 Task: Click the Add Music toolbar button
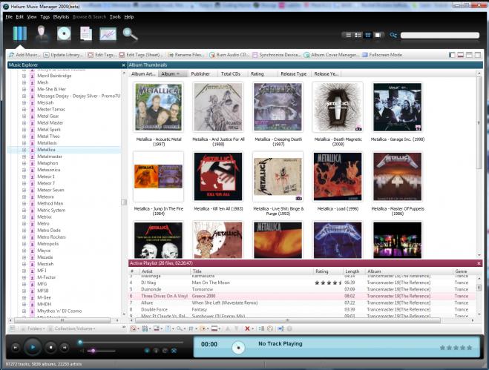[x=24, y=55]
